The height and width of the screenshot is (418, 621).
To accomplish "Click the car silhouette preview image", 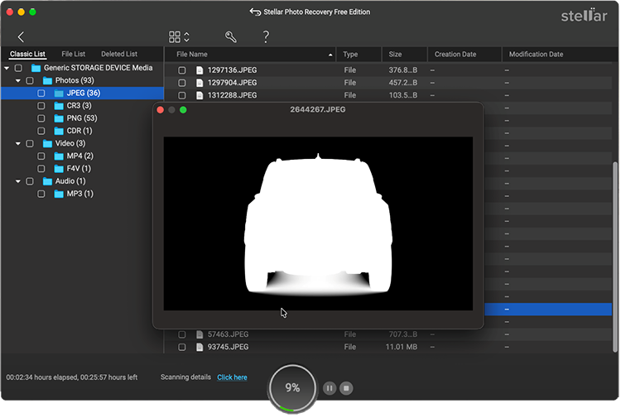I will tap(318, 223).
